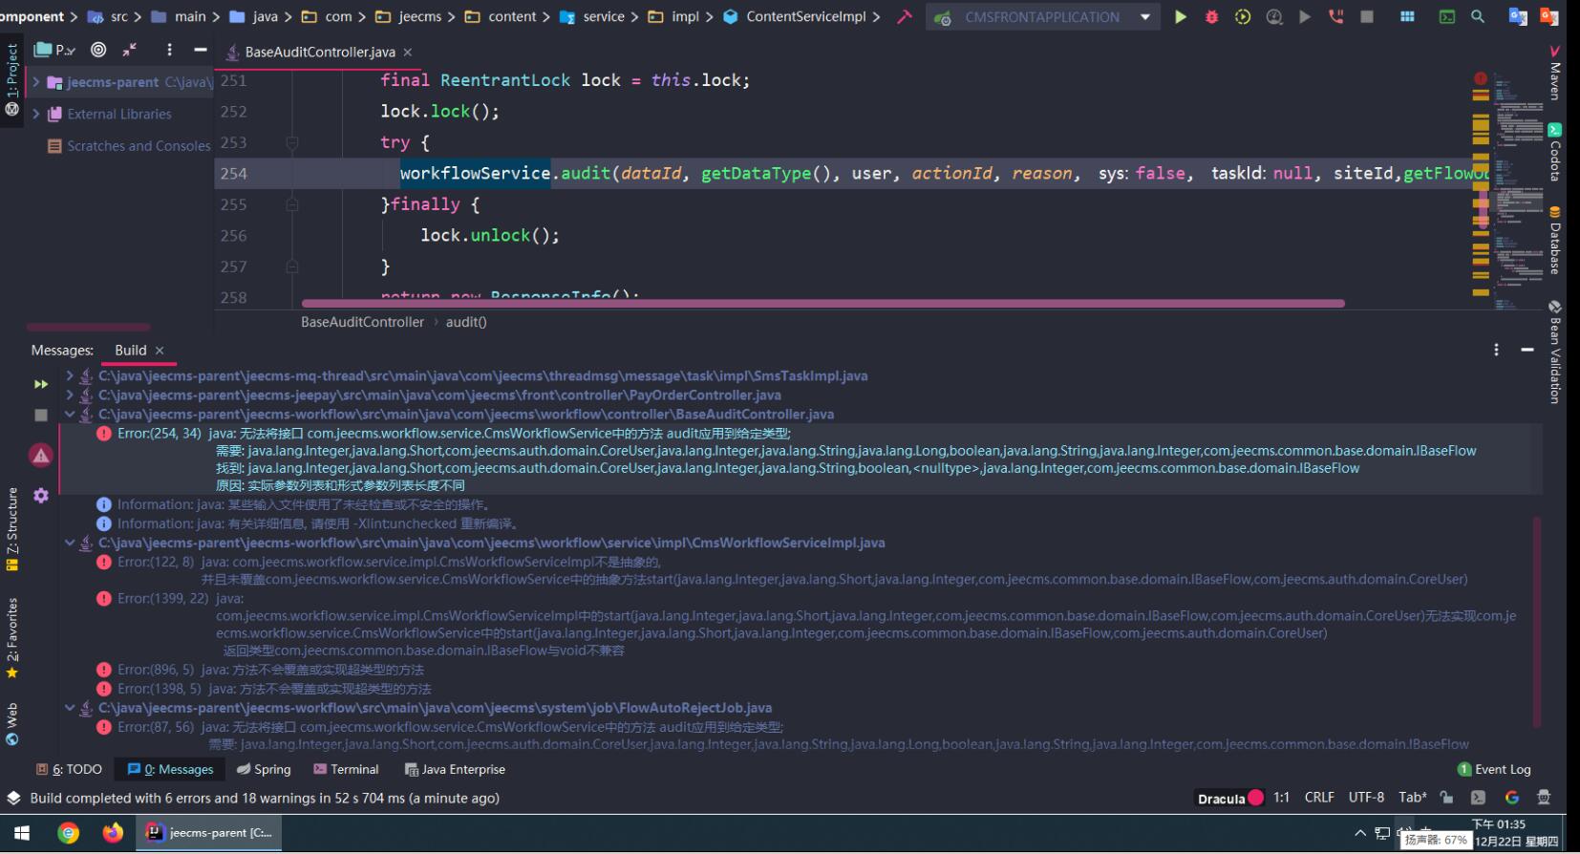Collapse the BaseAuditController.java build messages node
The image size is (1580, 854).
tap(70, 415)
